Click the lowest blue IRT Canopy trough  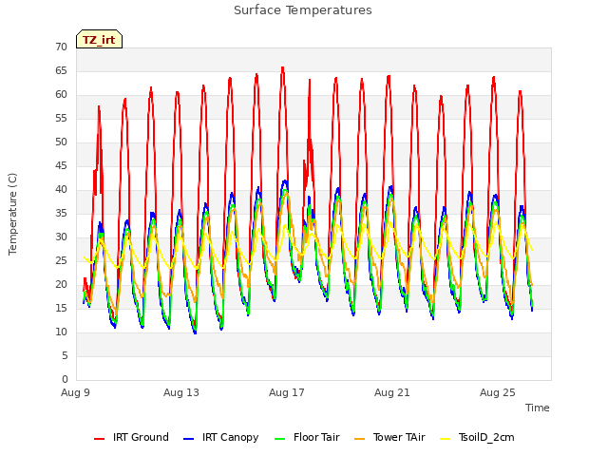[195, 332]
